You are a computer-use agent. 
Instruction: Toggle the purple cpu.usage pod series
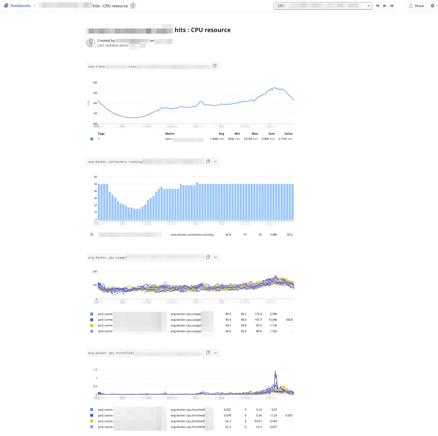coord(92,320)
